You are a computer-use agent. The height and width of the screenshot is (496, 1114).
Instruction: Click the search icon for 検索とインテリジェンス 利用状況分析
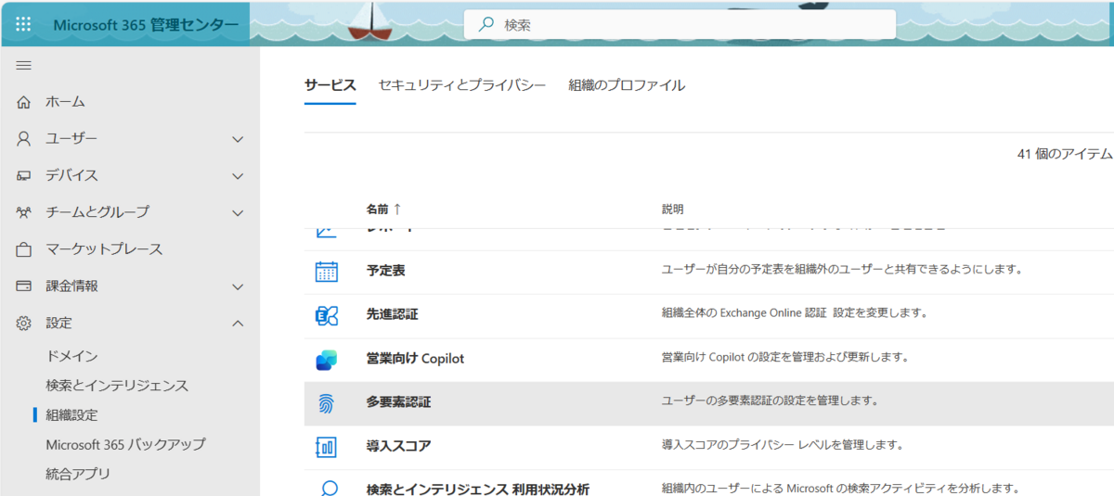328,489
